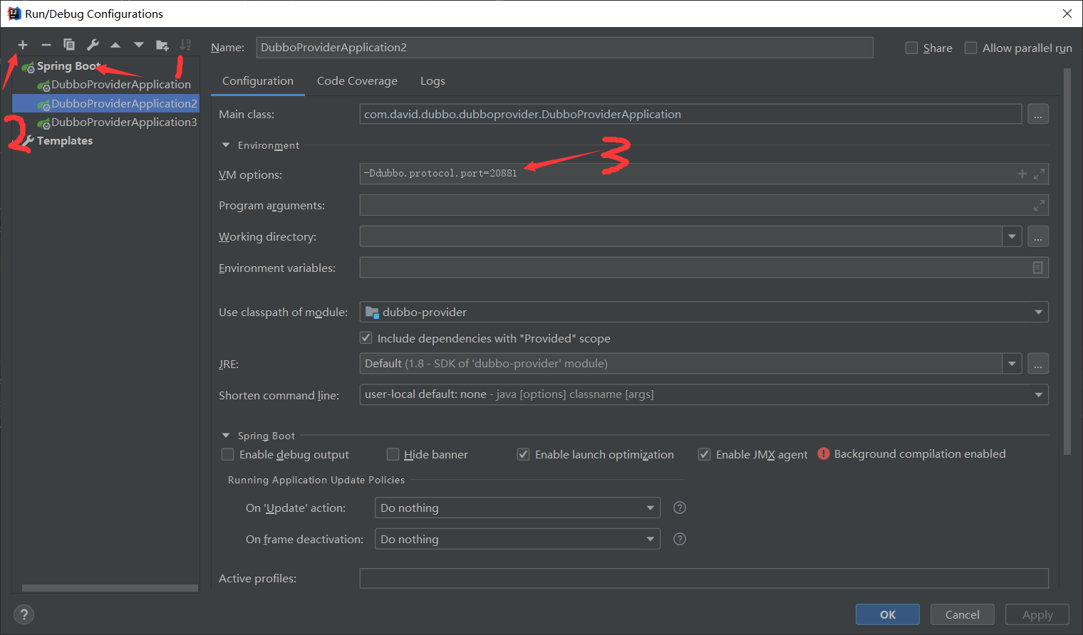
Task: Move the selected configuration down
Action: click(139, 44)
